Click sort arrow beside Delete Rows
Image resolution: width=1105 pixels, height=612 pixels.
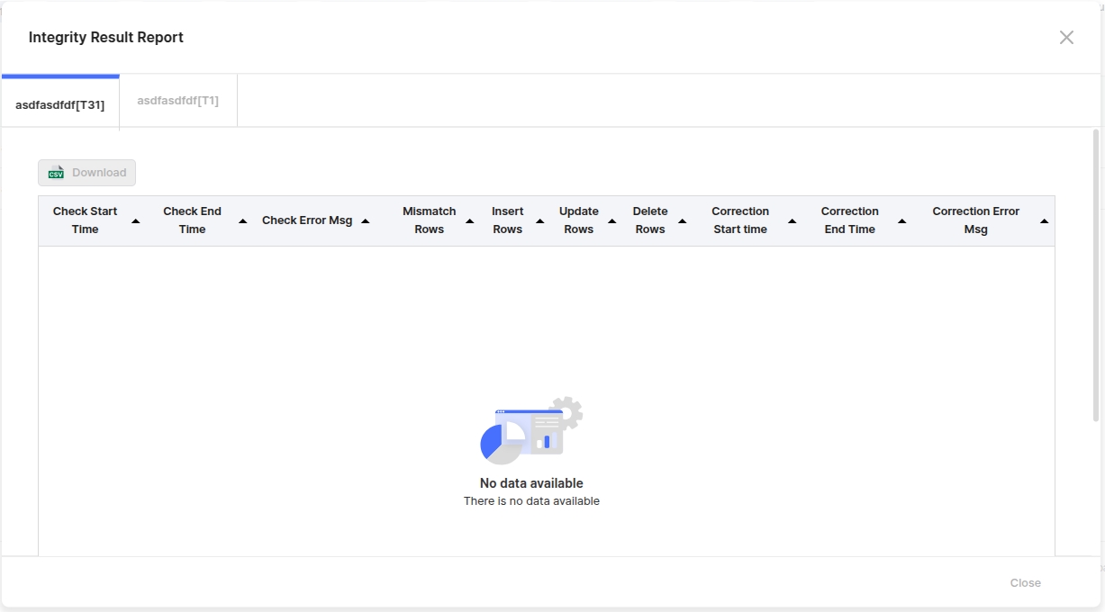pos(682,220)
